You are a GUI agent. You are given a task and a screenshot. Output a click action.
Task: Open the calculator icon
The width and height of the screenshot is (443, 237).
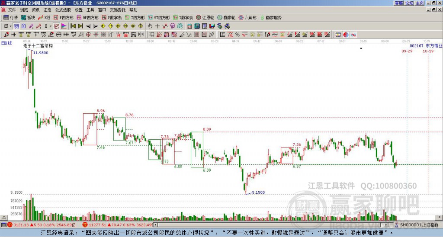click(197, 26)
